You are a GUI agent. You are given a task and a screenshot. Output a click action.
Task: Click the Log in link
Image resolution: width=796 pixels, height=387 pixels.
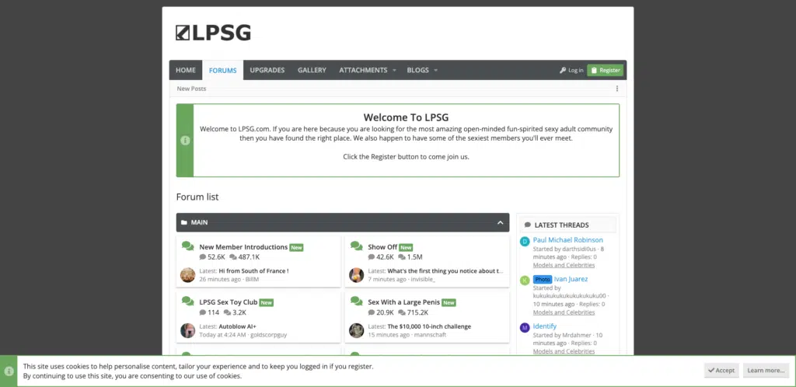coord(571,70)
